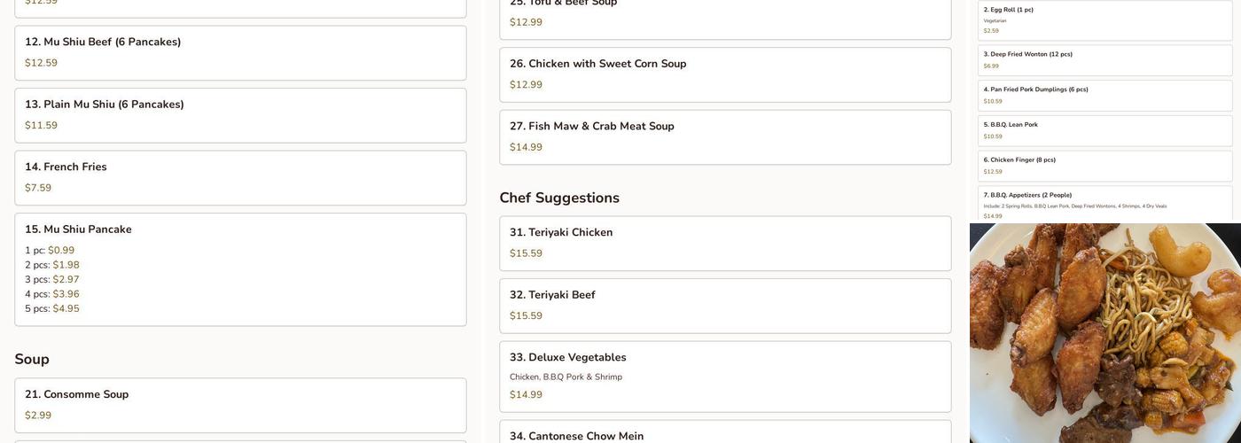
Task: Open 34. Cantonese Chow Mein item
Action: (725, 434)
